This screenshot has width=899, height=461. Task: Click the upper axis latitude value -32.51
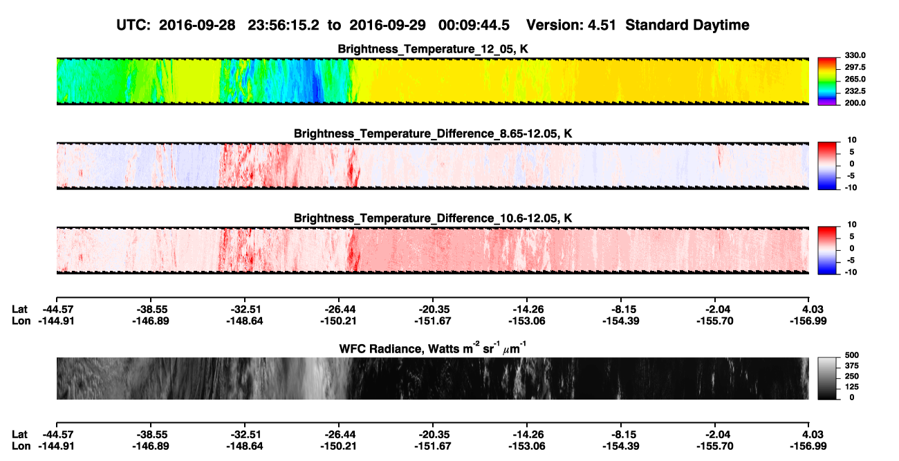coord(244,310)
